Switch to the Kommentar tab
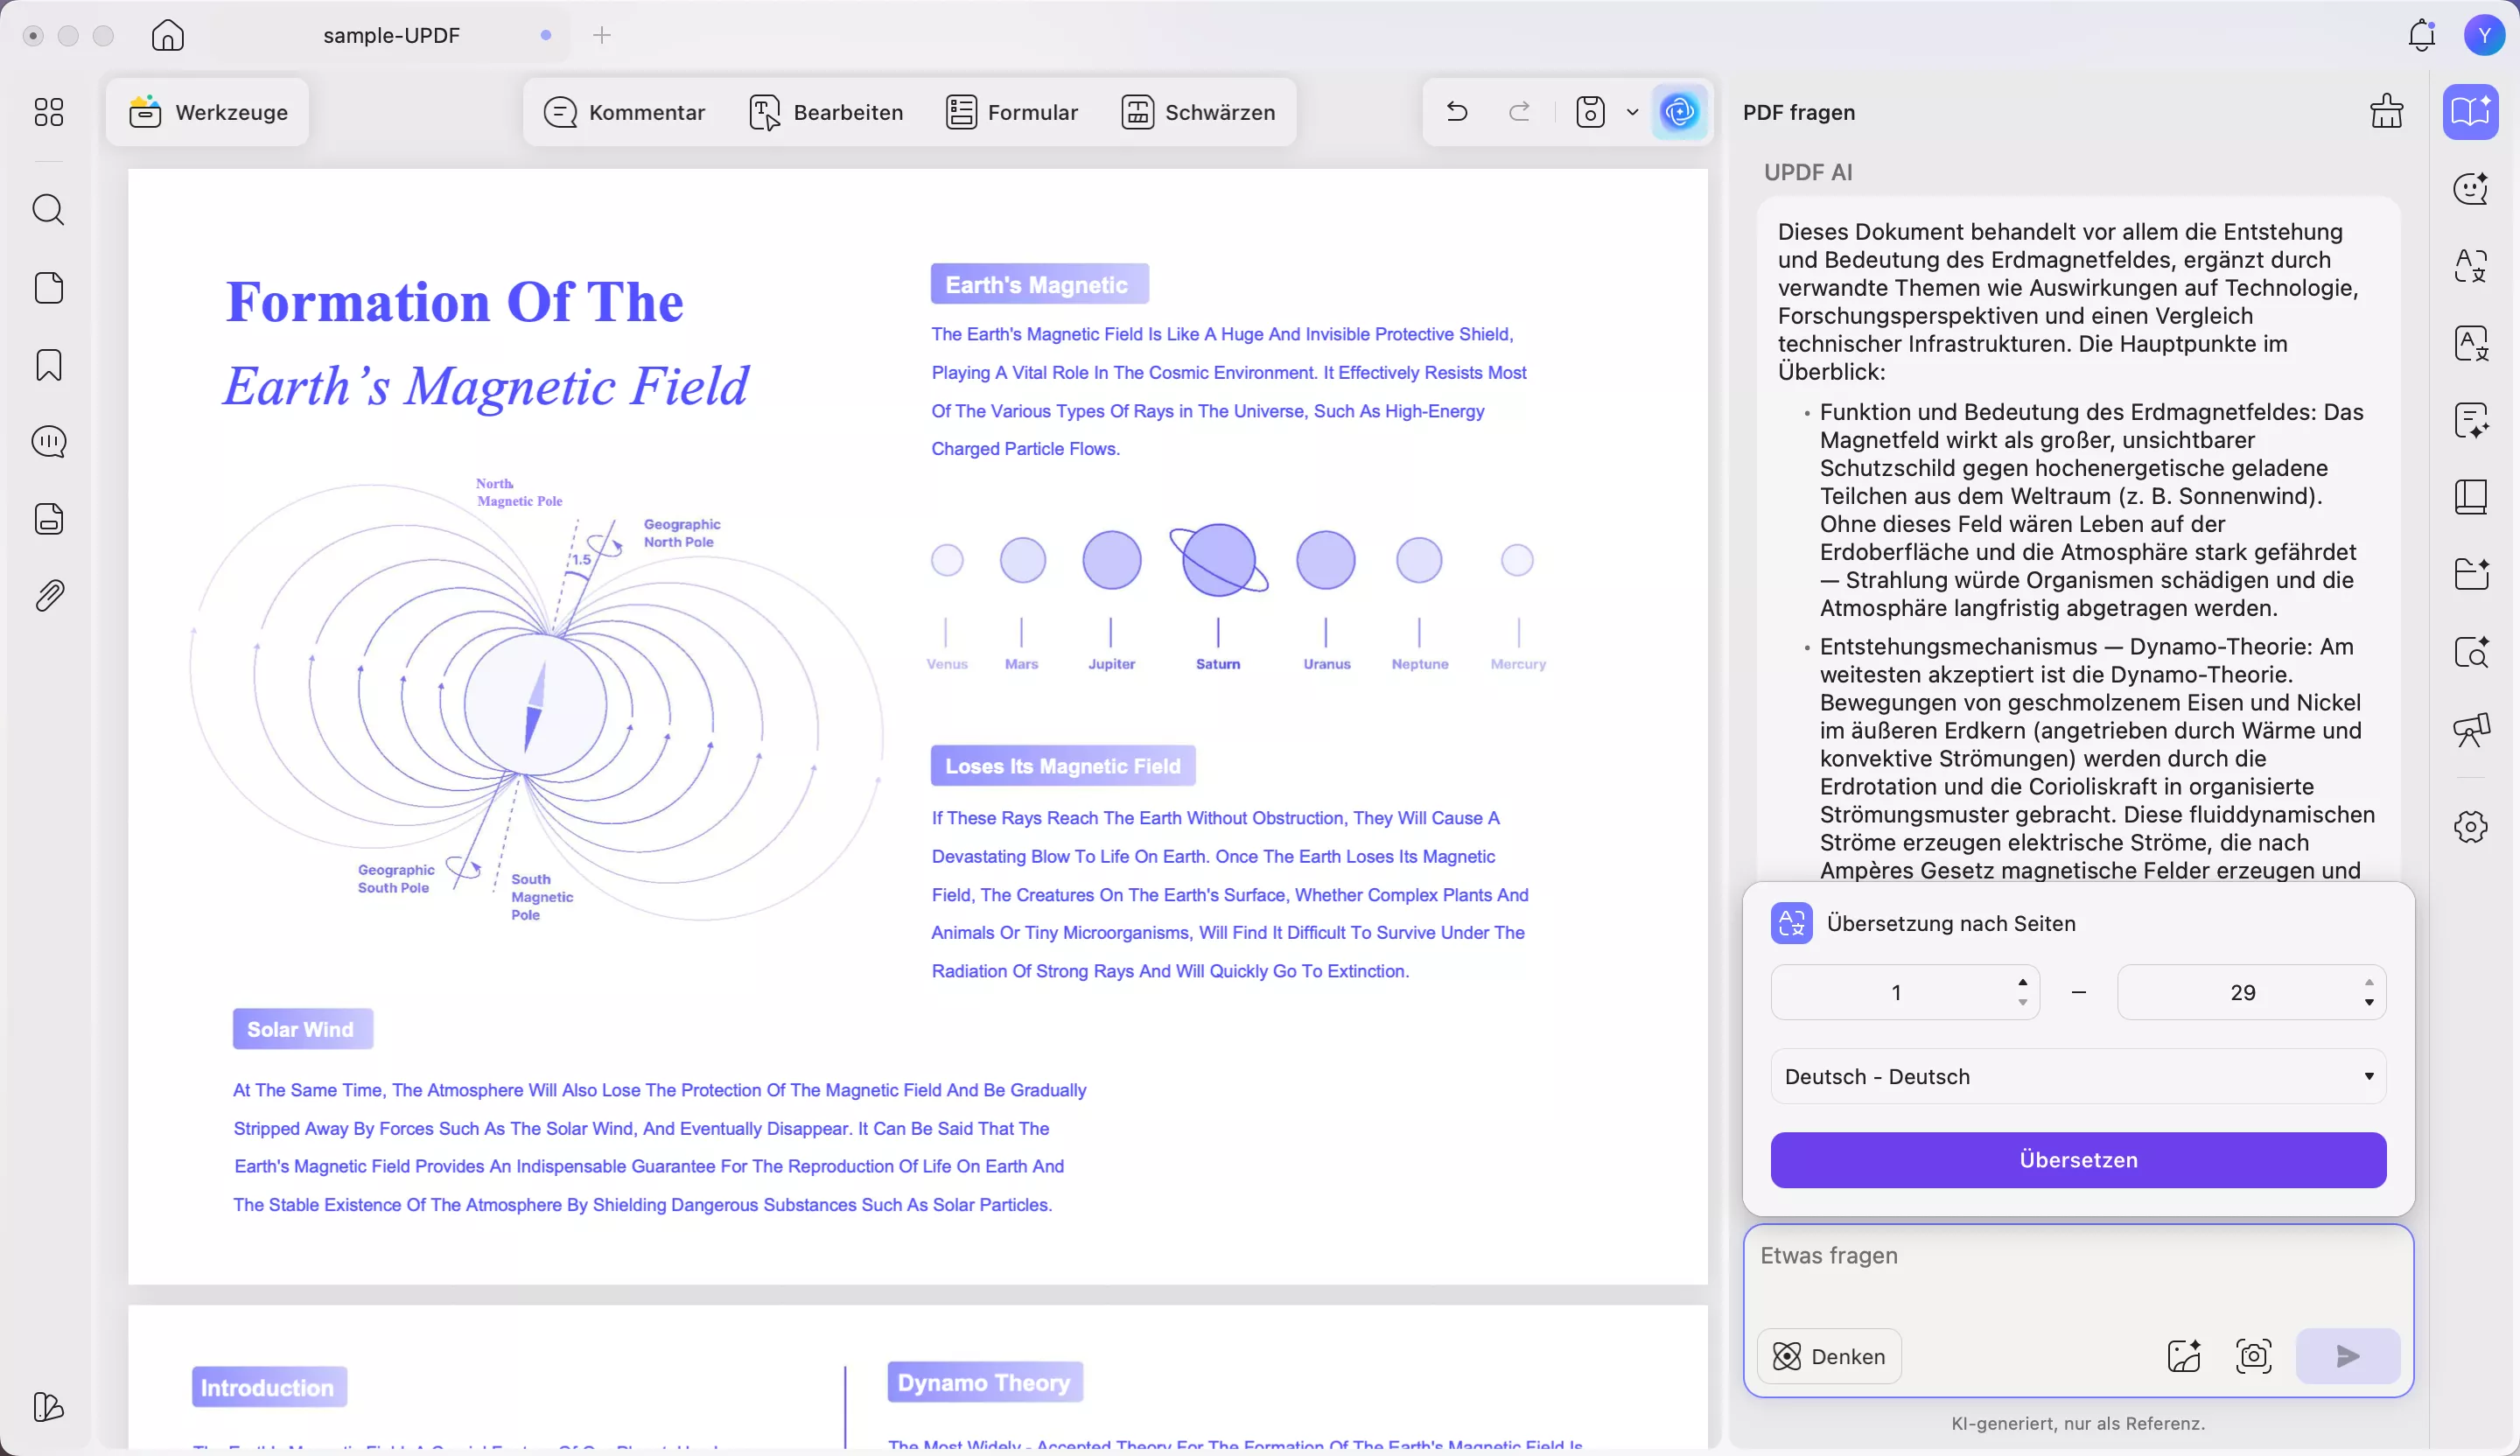This screenshot has height=1456, width=2520. (x=625, y=112)
